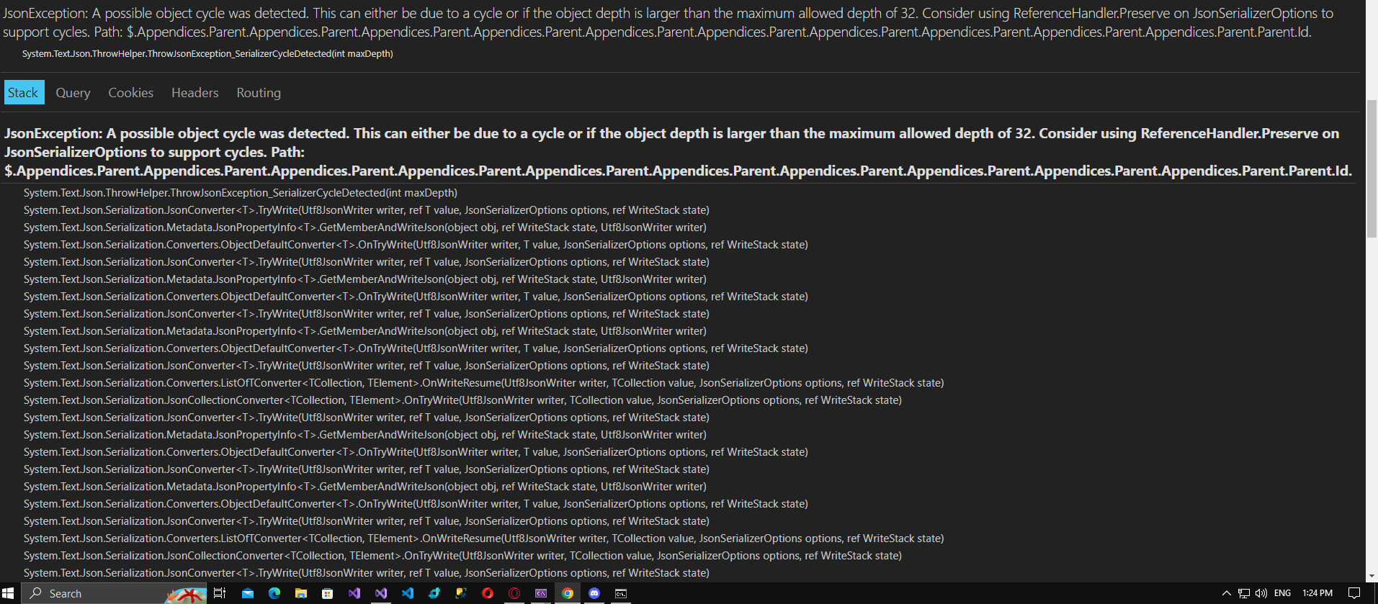Image resolution: width=1378 pixels, height=604 pixels.
Task: Click the first JsonCollectionConverter OnTryWrite stack frame
Action: pyautogui.click(x=462, y=400)
